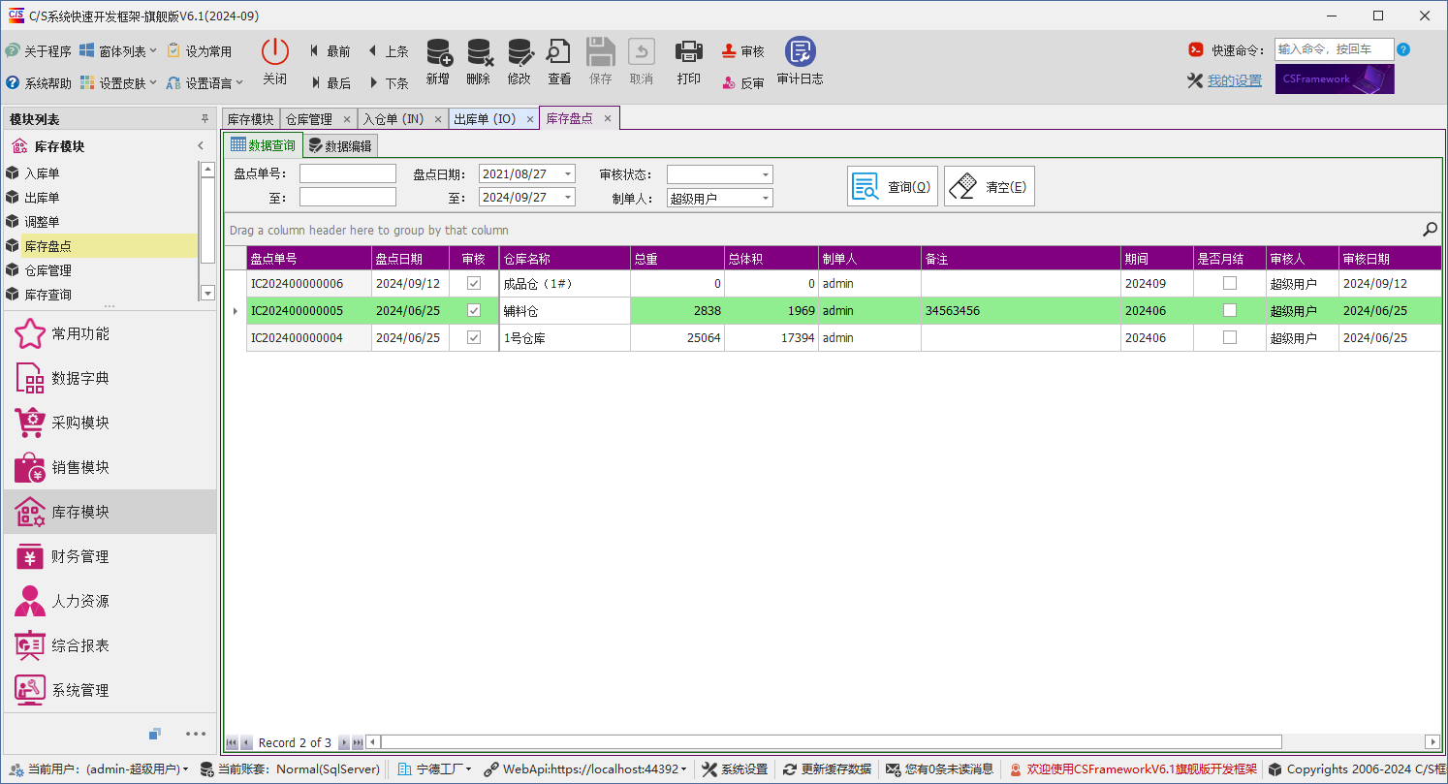Open the 设置语言 dropdown
This screenshot has height=784, width=1448.
click(x=205, y=83)
